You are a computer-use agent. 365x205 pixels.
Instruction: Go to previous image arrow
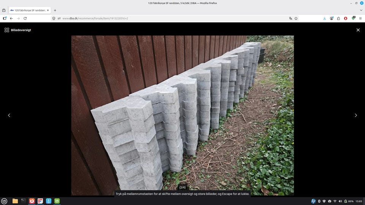point(9,115)
